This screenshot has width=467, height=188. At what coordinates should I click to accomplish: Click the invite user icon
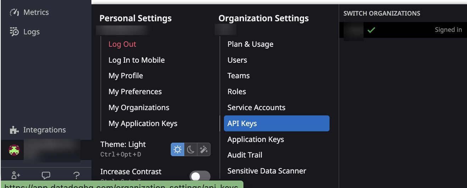(16, 175)
